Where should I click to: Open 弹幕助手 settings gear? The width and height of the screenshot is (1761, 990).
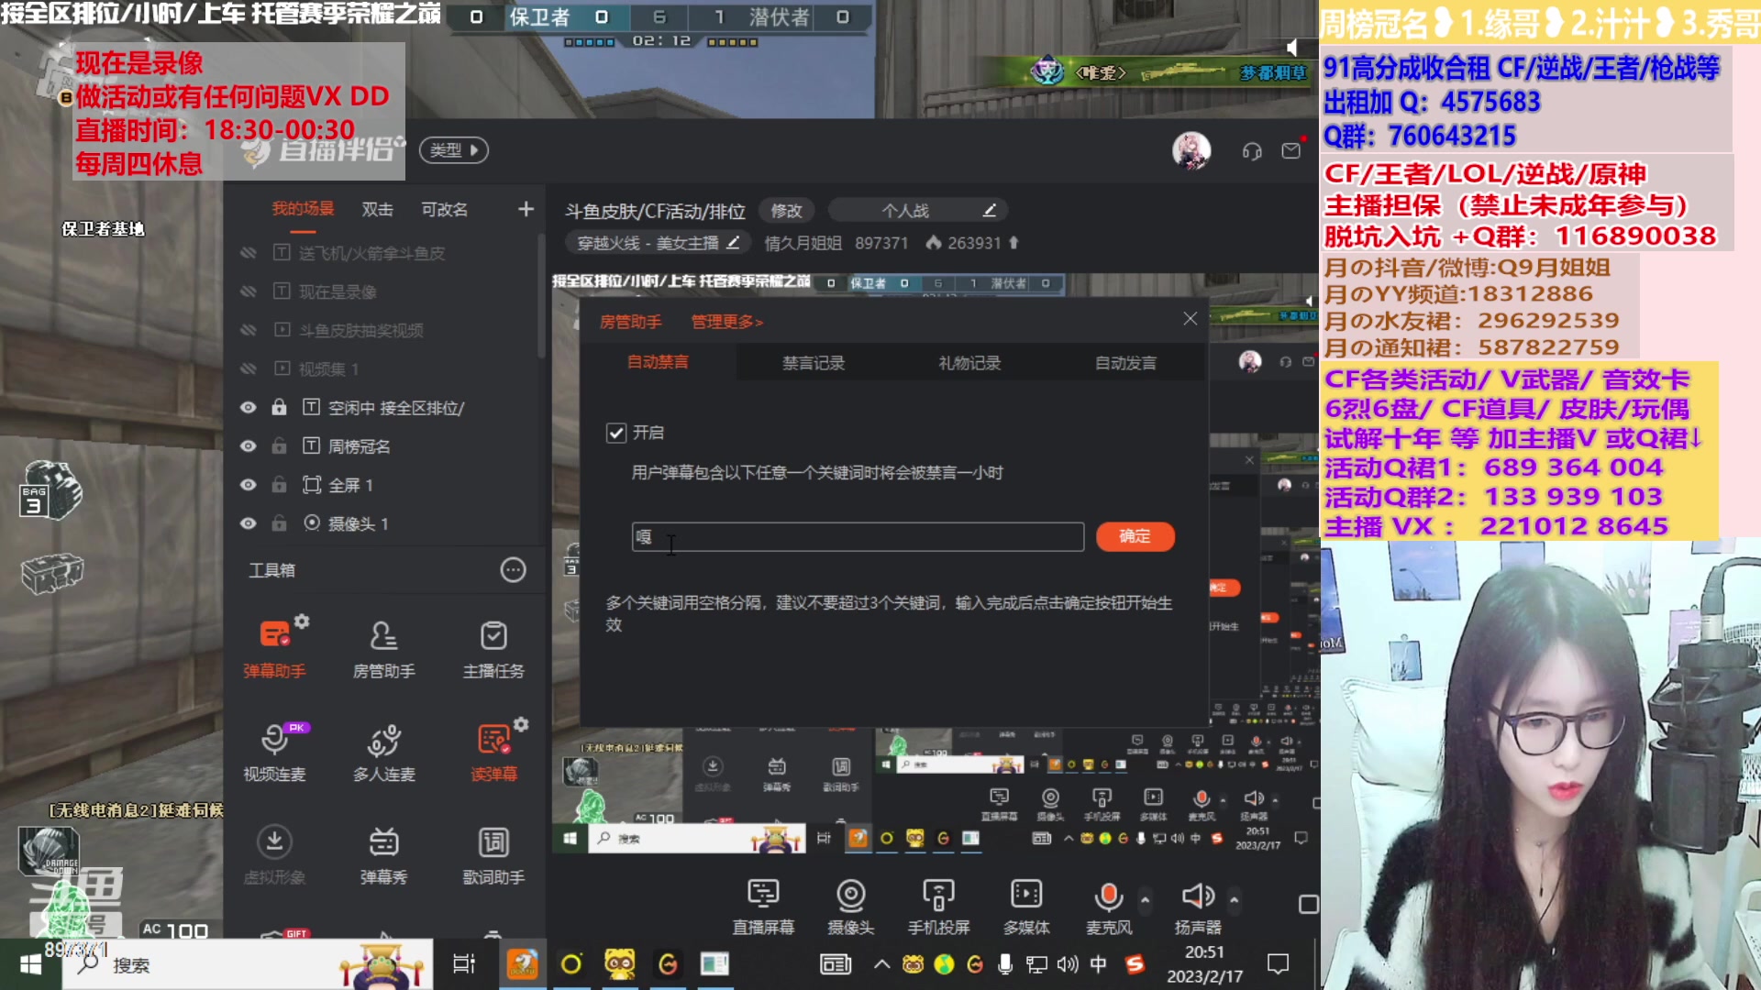click(302, 621)
